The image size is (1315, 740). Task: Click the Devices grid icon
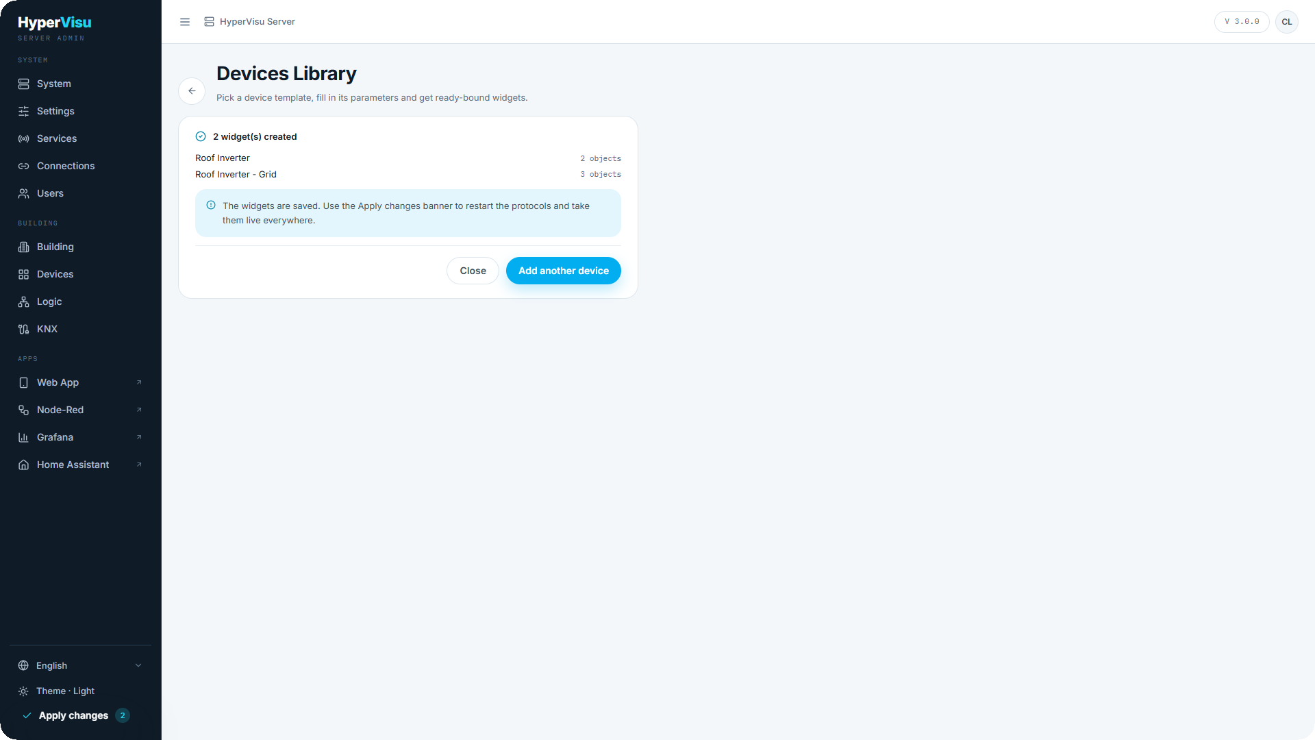(x=23, y=274)
